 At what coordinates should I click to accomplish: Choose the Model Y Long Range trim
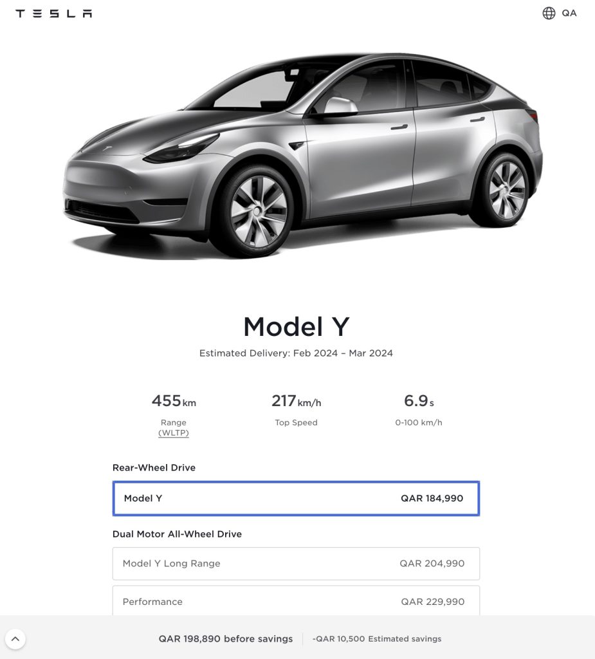coord(297,564)
